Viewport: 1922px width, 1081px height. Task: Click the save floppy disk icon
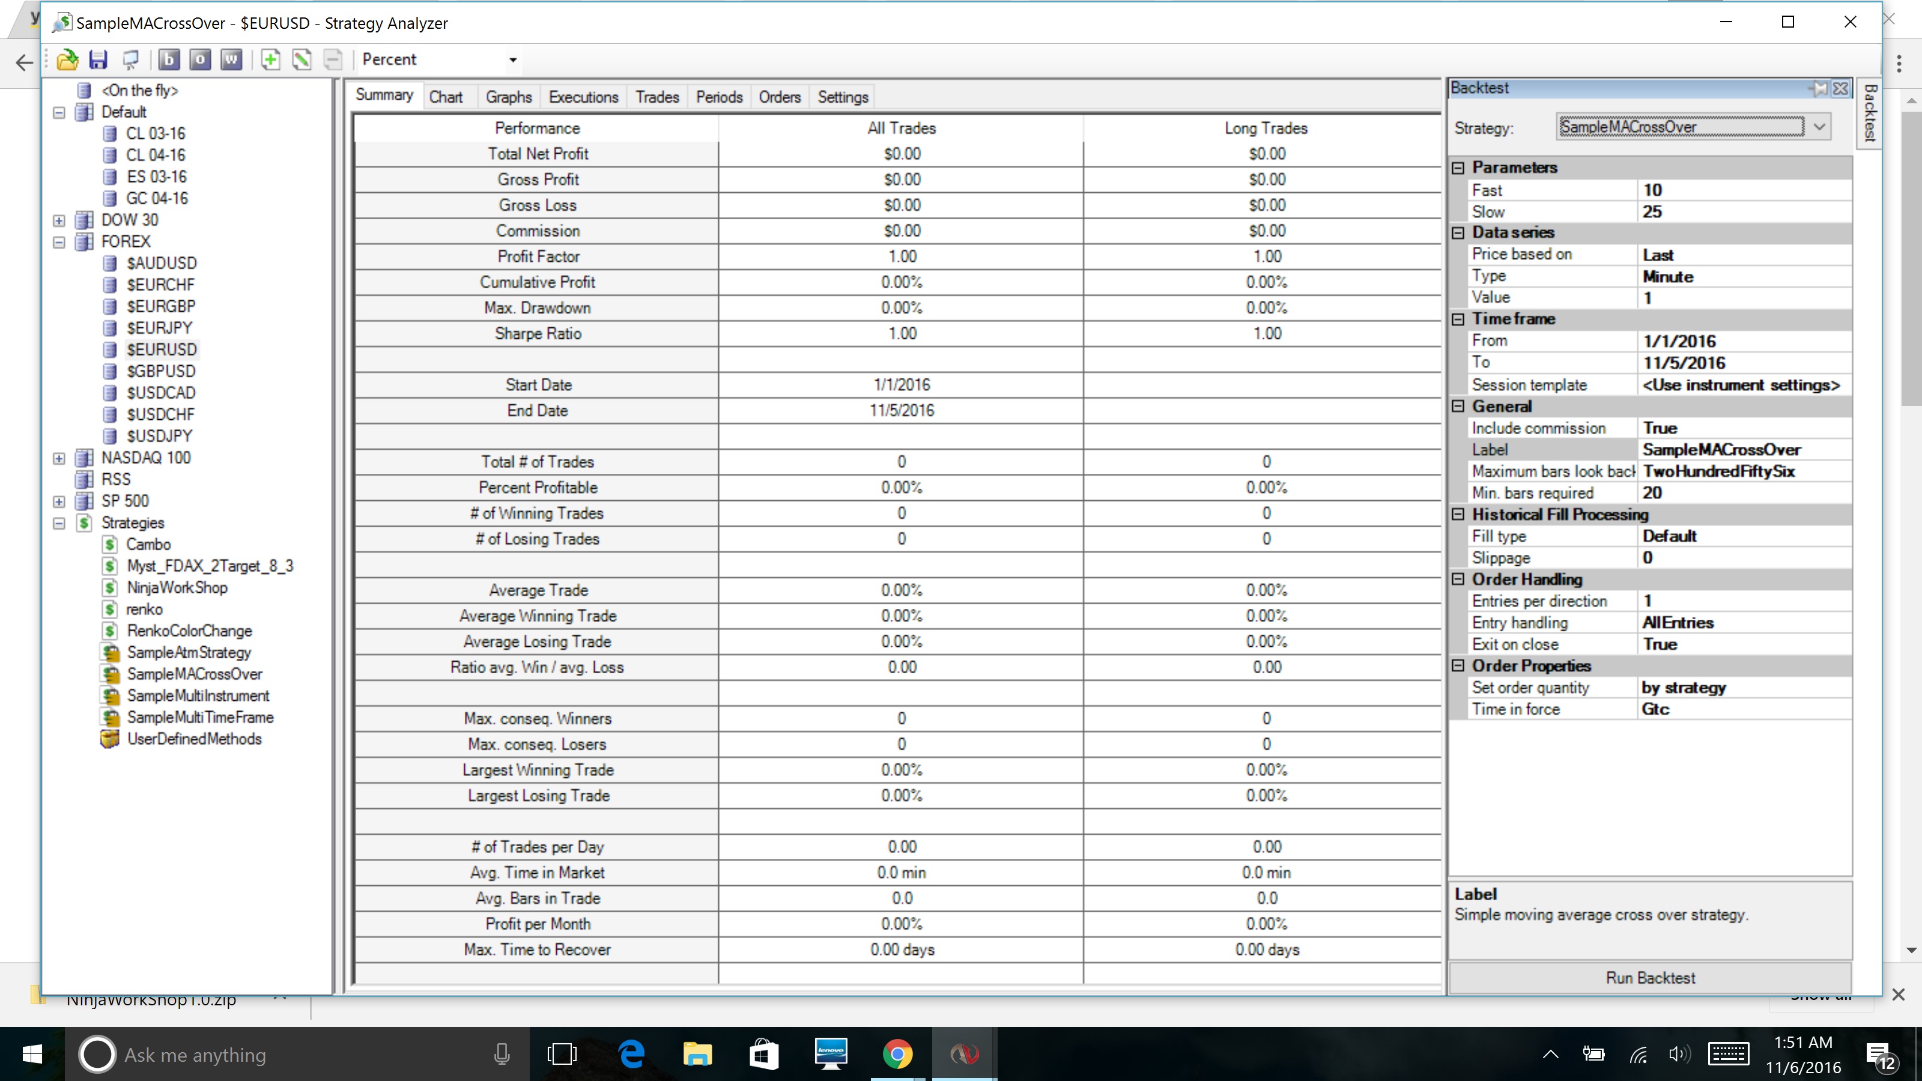click(x=99, y=59)
